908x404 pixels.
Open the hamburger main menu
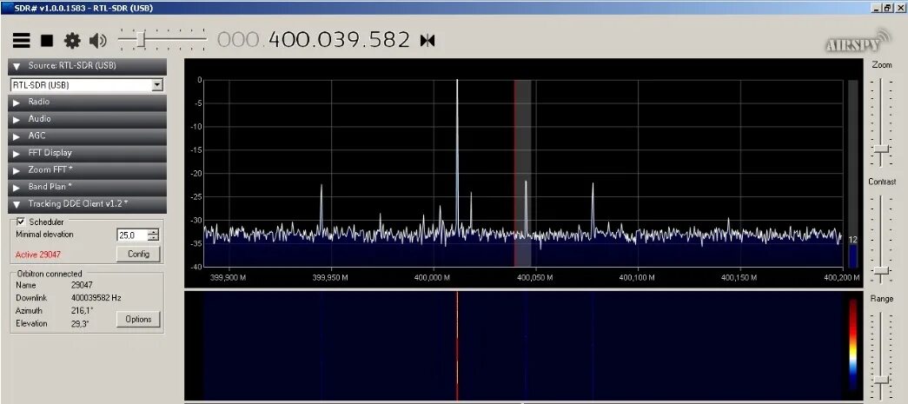[x=22, y=41]
